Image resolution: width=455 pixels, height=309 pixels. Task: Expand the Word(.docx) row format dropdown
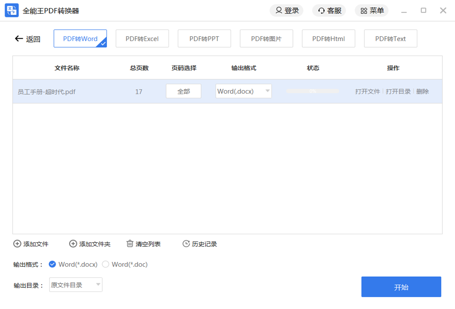267,91
